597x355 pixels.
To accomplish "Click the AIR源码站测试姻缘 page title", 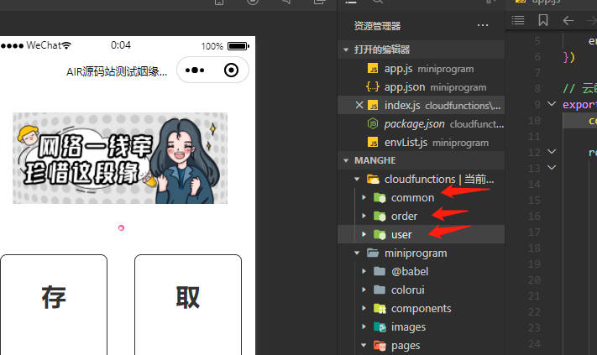I will tap(117, 71).
